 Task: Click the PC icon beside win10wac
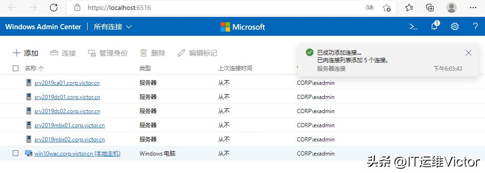(29, 153)
